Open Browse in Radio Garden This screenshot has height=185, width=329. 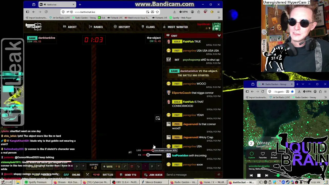pyautogui.click(x=274, y=155)
